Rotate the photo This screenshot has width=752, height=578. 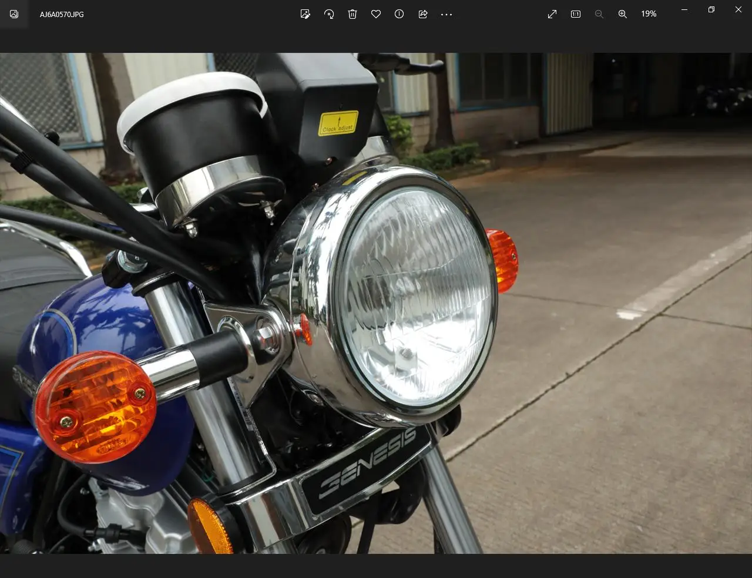[x=329, y=14]
